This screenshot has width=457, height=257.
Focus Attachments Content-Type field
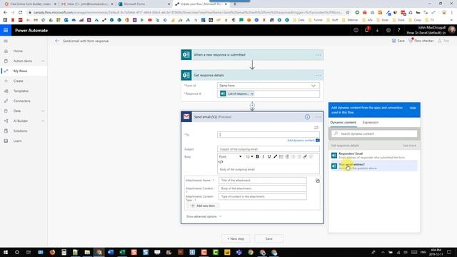[x=263, y=197]
